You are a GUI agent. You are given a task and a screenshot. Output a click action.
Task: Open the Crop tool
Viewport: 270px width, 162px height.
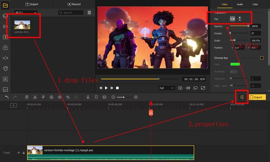tap(68, 97)
